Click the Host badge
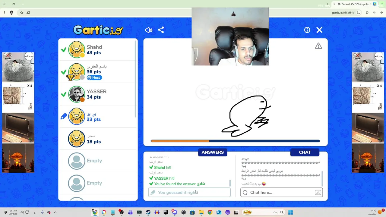The width and height of the screenshot is (386, 217). pyautogui.click(x=94, y=77)
